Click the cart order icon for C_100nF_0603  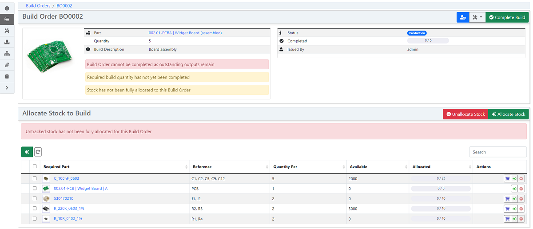507,178
